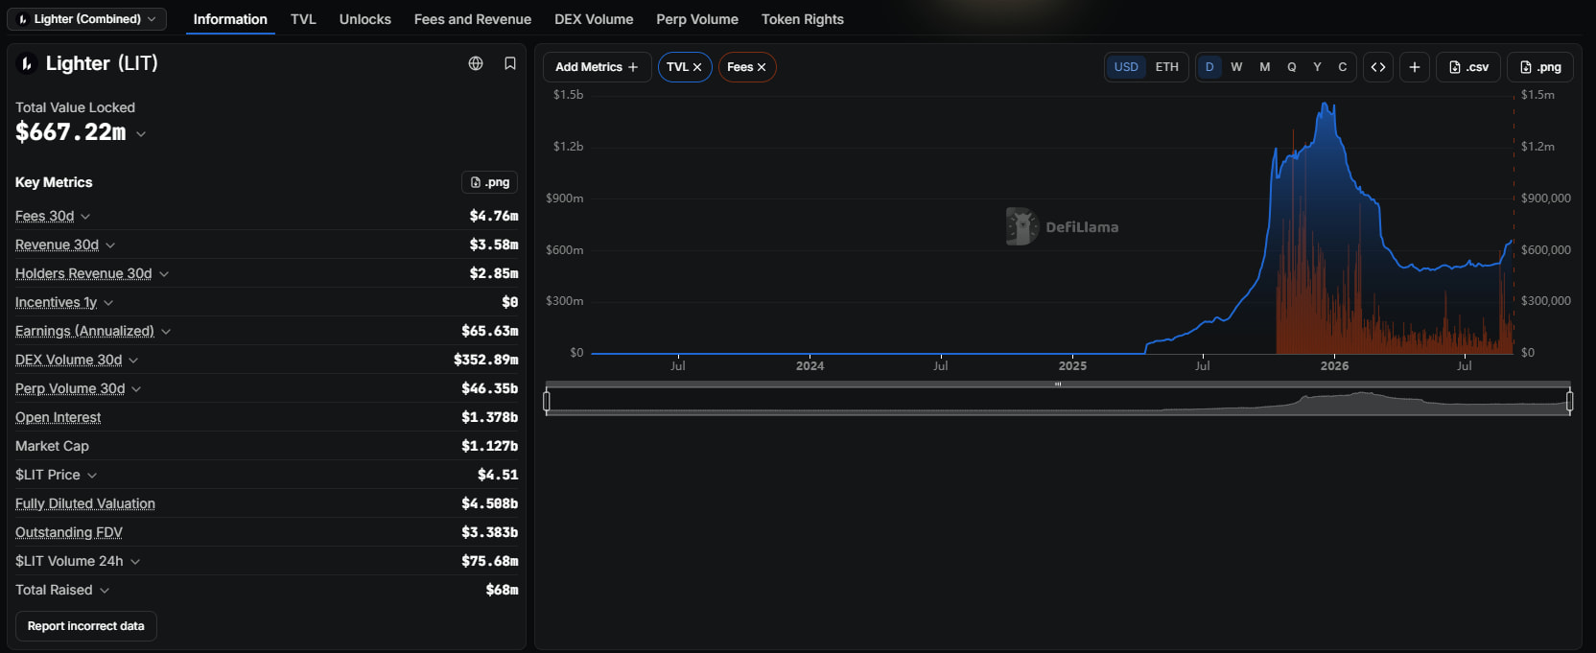Click the Total Raised value $68m
This screenshot has height=653, width=1596.
coord(503,590)
